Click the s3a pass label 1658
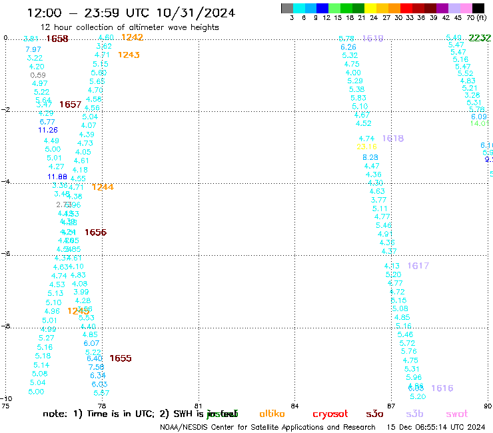This screenshot has height=433, width=493. coord(57,39)
